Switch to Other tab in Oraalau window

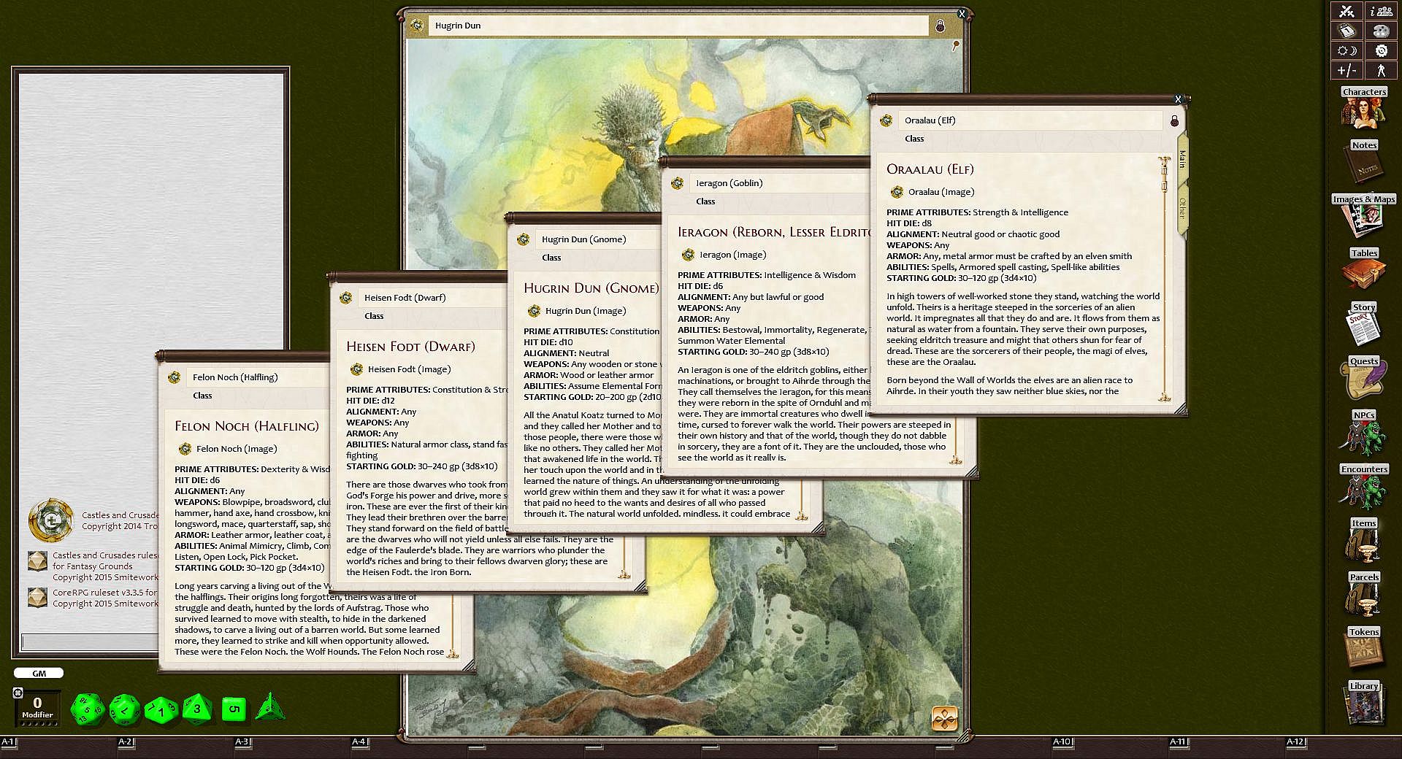click(1183, 208)
